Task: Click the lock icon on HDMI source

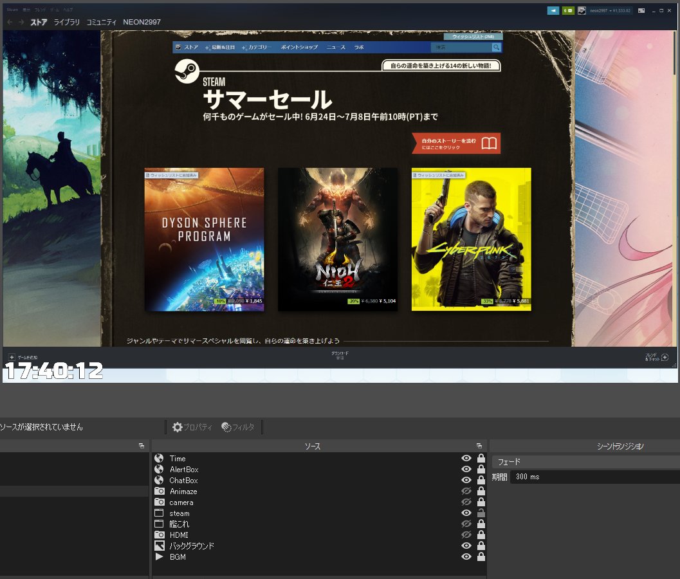Action: tap(481, 535)
